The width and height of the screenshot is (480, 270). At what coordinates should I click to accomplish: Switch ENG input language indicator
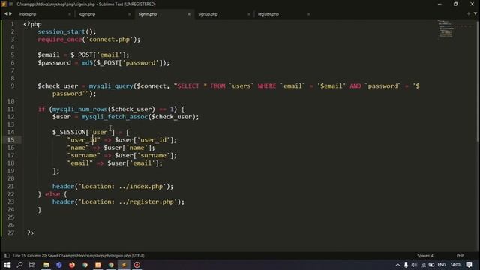tap(442, 265)
